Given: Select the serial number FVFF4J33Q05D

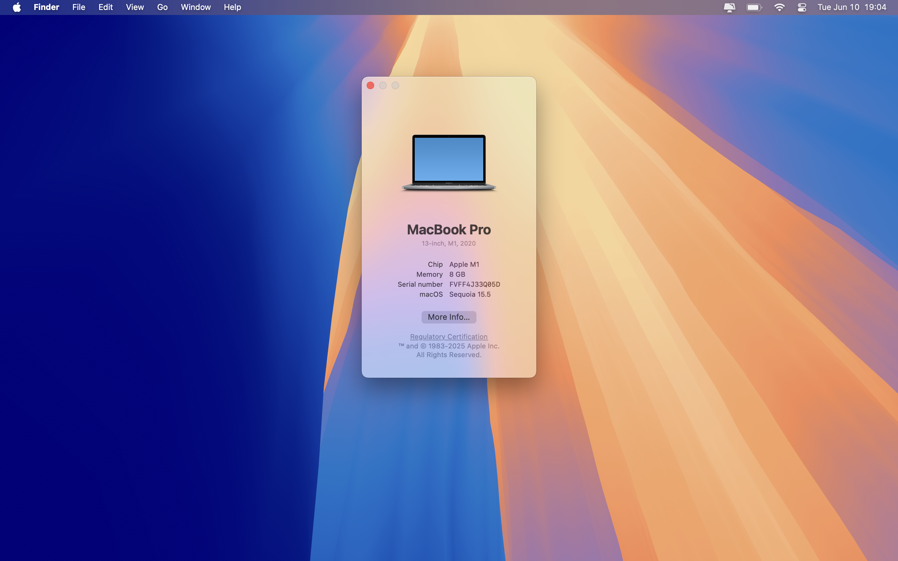Looking at the screenshot, I should (475, 284).
